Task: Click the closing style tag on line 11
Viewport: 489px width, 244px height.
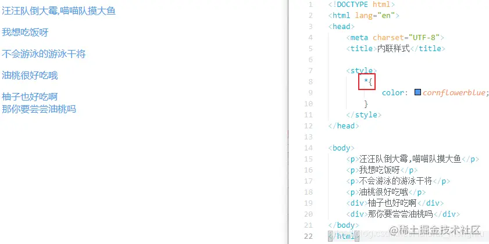Action: (363, 114)
